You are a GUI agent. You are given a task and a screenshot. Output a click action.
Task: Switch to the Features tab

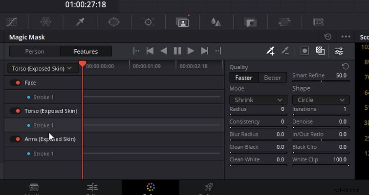click(86, 51)
